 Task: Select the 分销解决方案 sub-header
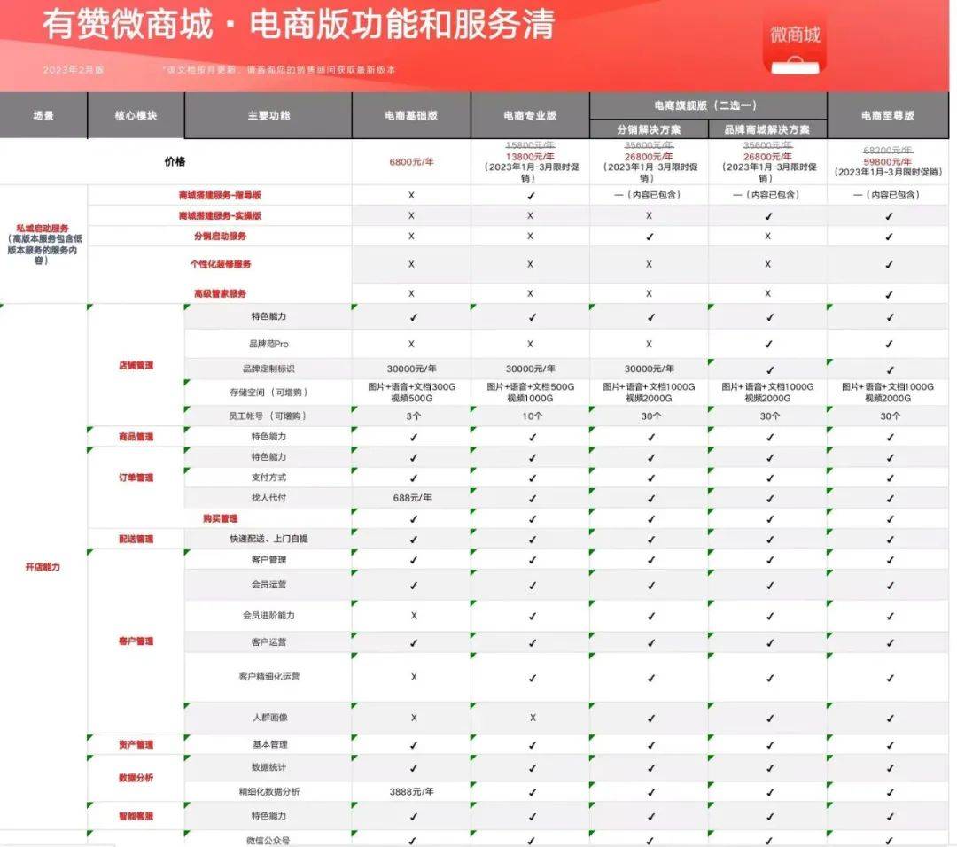[x=649, y=129]
